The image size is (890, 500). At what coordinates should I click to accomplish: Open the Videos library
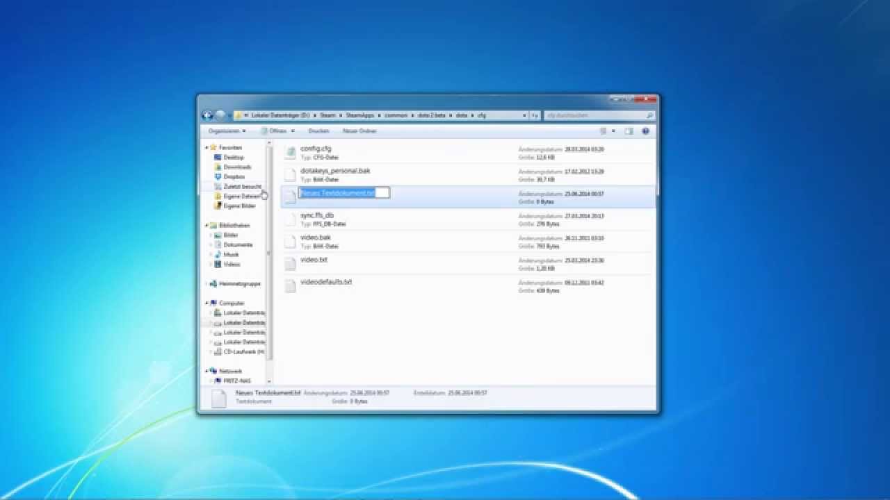pos(232,265)
